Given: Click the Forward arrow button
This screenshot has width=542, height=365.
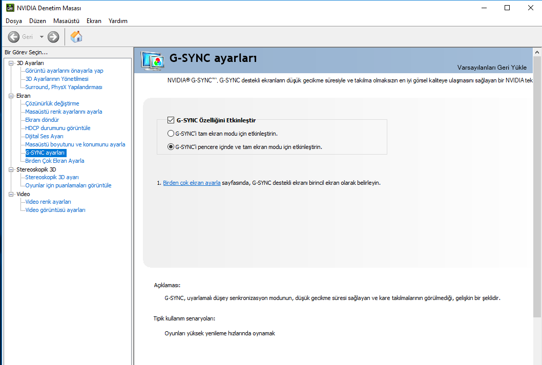Looking at the screenshot, I should point(53,37).
